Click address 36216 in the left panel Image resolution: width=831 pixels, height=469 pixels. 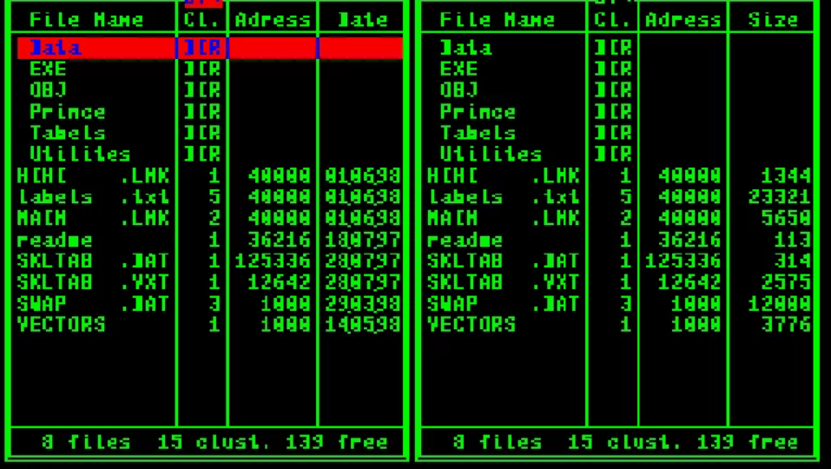coord(279,240)
